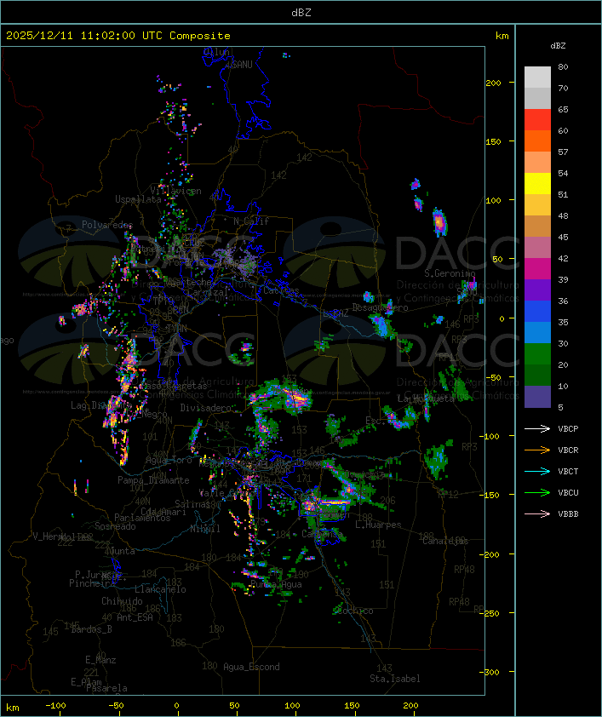Click the VBCR legend label
Image resolution: width=602 pixels, height=717 pixels.
568,450
